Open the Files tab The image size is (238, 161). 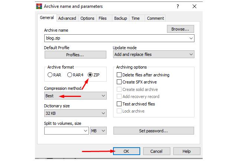click(103, 18)
